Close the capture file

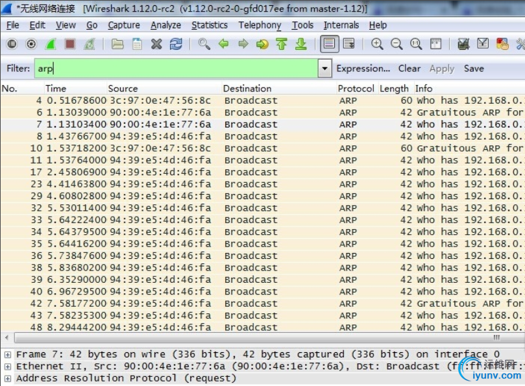[156, 44]
